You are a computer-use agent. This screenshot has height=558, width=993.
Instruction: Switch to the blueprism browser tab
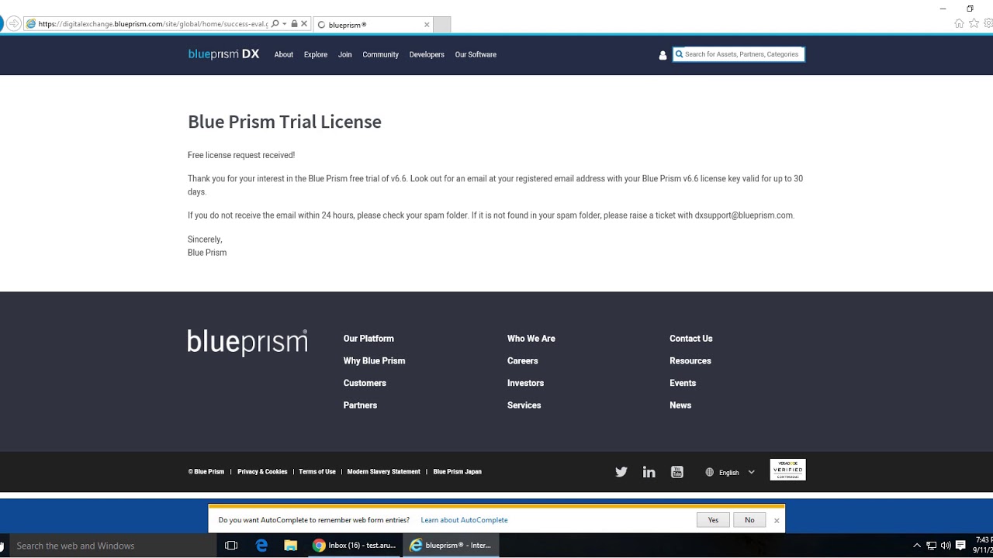coord(372,25)
